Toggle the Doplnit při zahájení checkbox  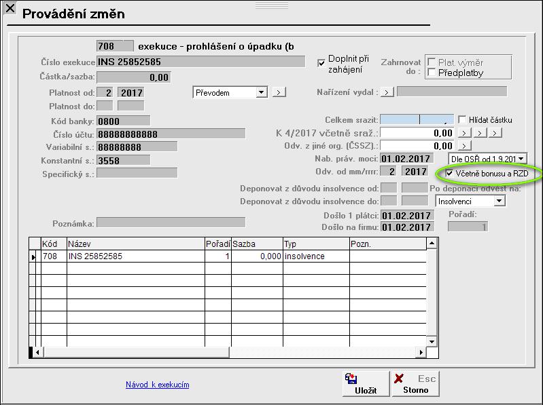[x=321, y=64]
